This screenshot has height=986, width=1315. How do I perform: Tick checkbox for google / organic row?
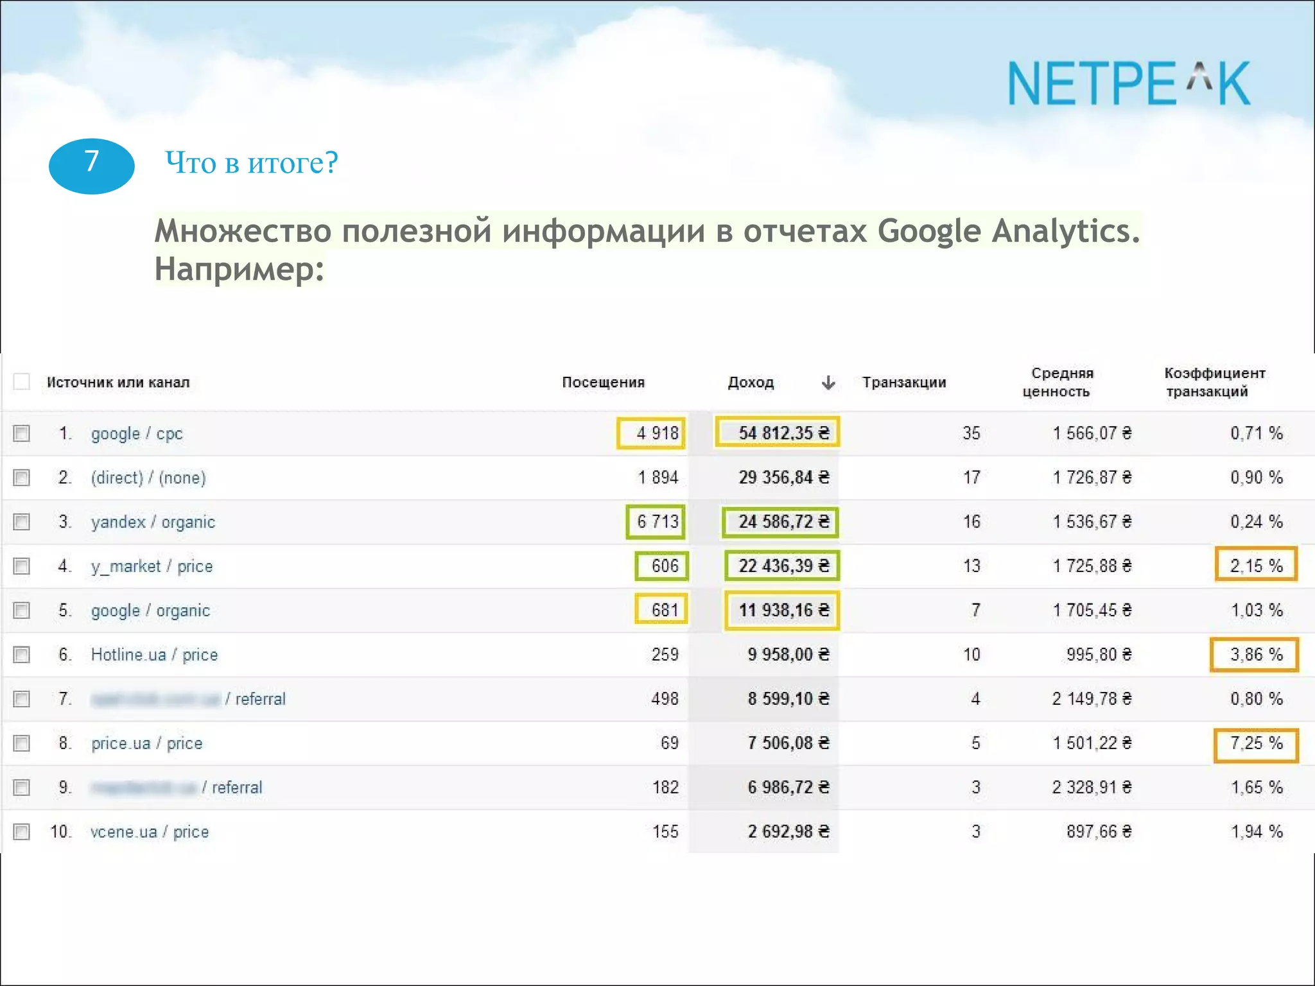(x=22, y=610)
